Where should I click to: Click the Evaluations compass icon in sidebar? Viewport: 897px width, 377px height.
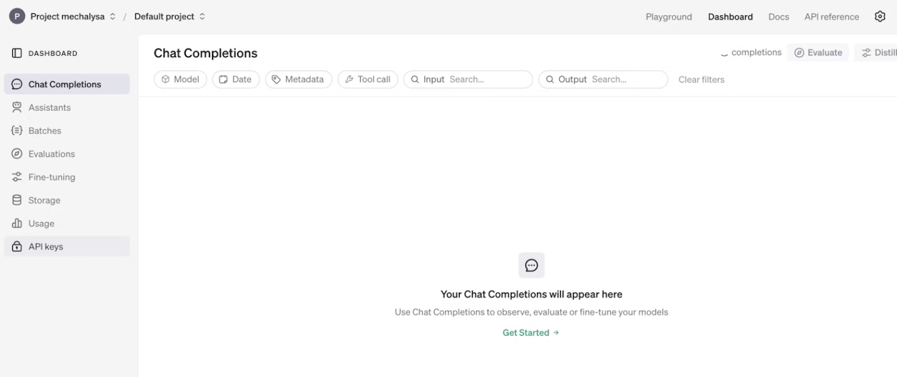(17, 154)
